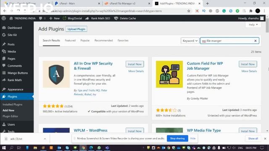Screen dimensions: 269x151
Task: Open Site Kit in sidebar
Action: point(12,35)
